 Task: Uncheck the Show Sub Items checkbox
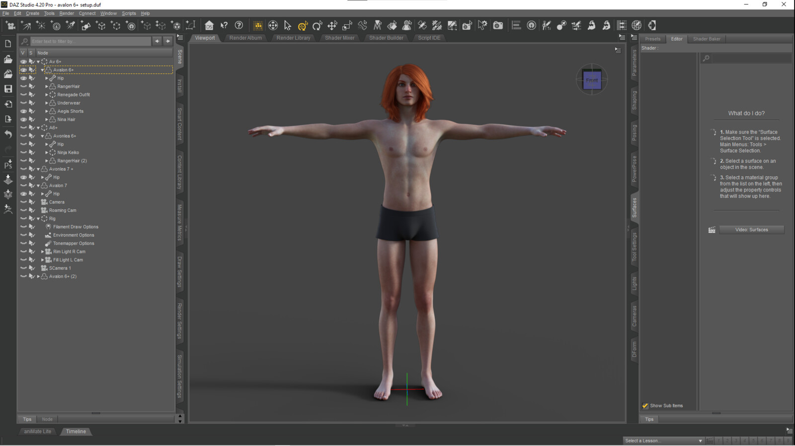(x=645, y=406)
